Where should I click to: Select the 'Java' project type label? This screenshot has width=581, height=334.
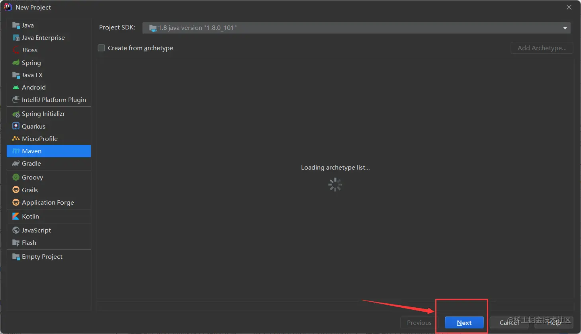[28, 25]
